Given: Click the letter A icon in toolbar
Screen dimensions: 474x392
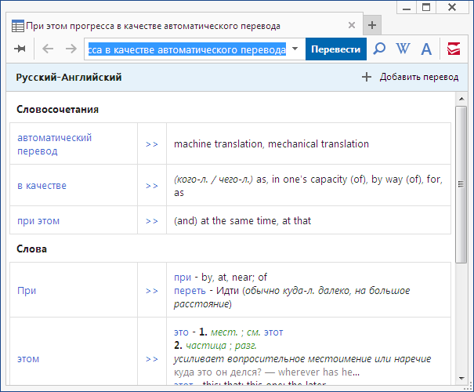Looking at the screenshot, I should pos(426,49).
